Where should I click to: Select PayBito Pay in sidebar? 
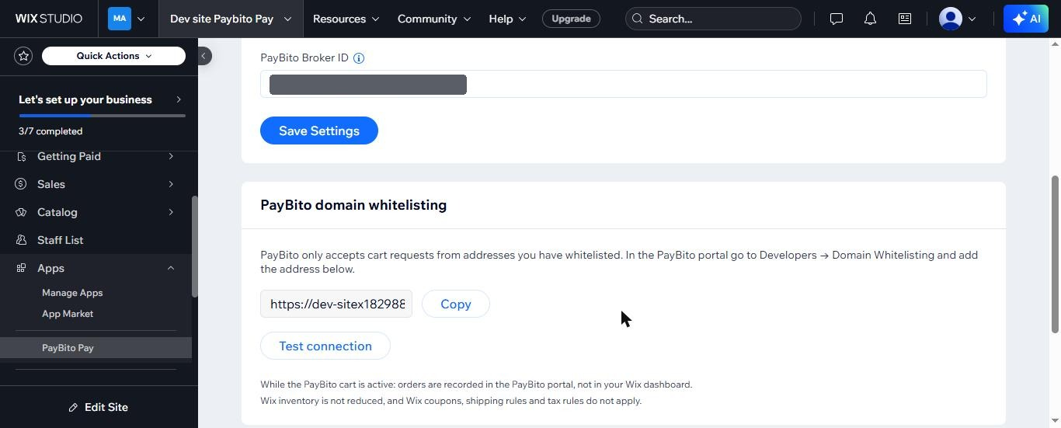tap(96, 348)
